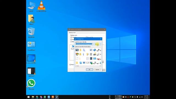Viewport: 176px width, 99px height.
Task: Click the video thumbnail desktop file above WhatsApp
Action: (31, 72)
